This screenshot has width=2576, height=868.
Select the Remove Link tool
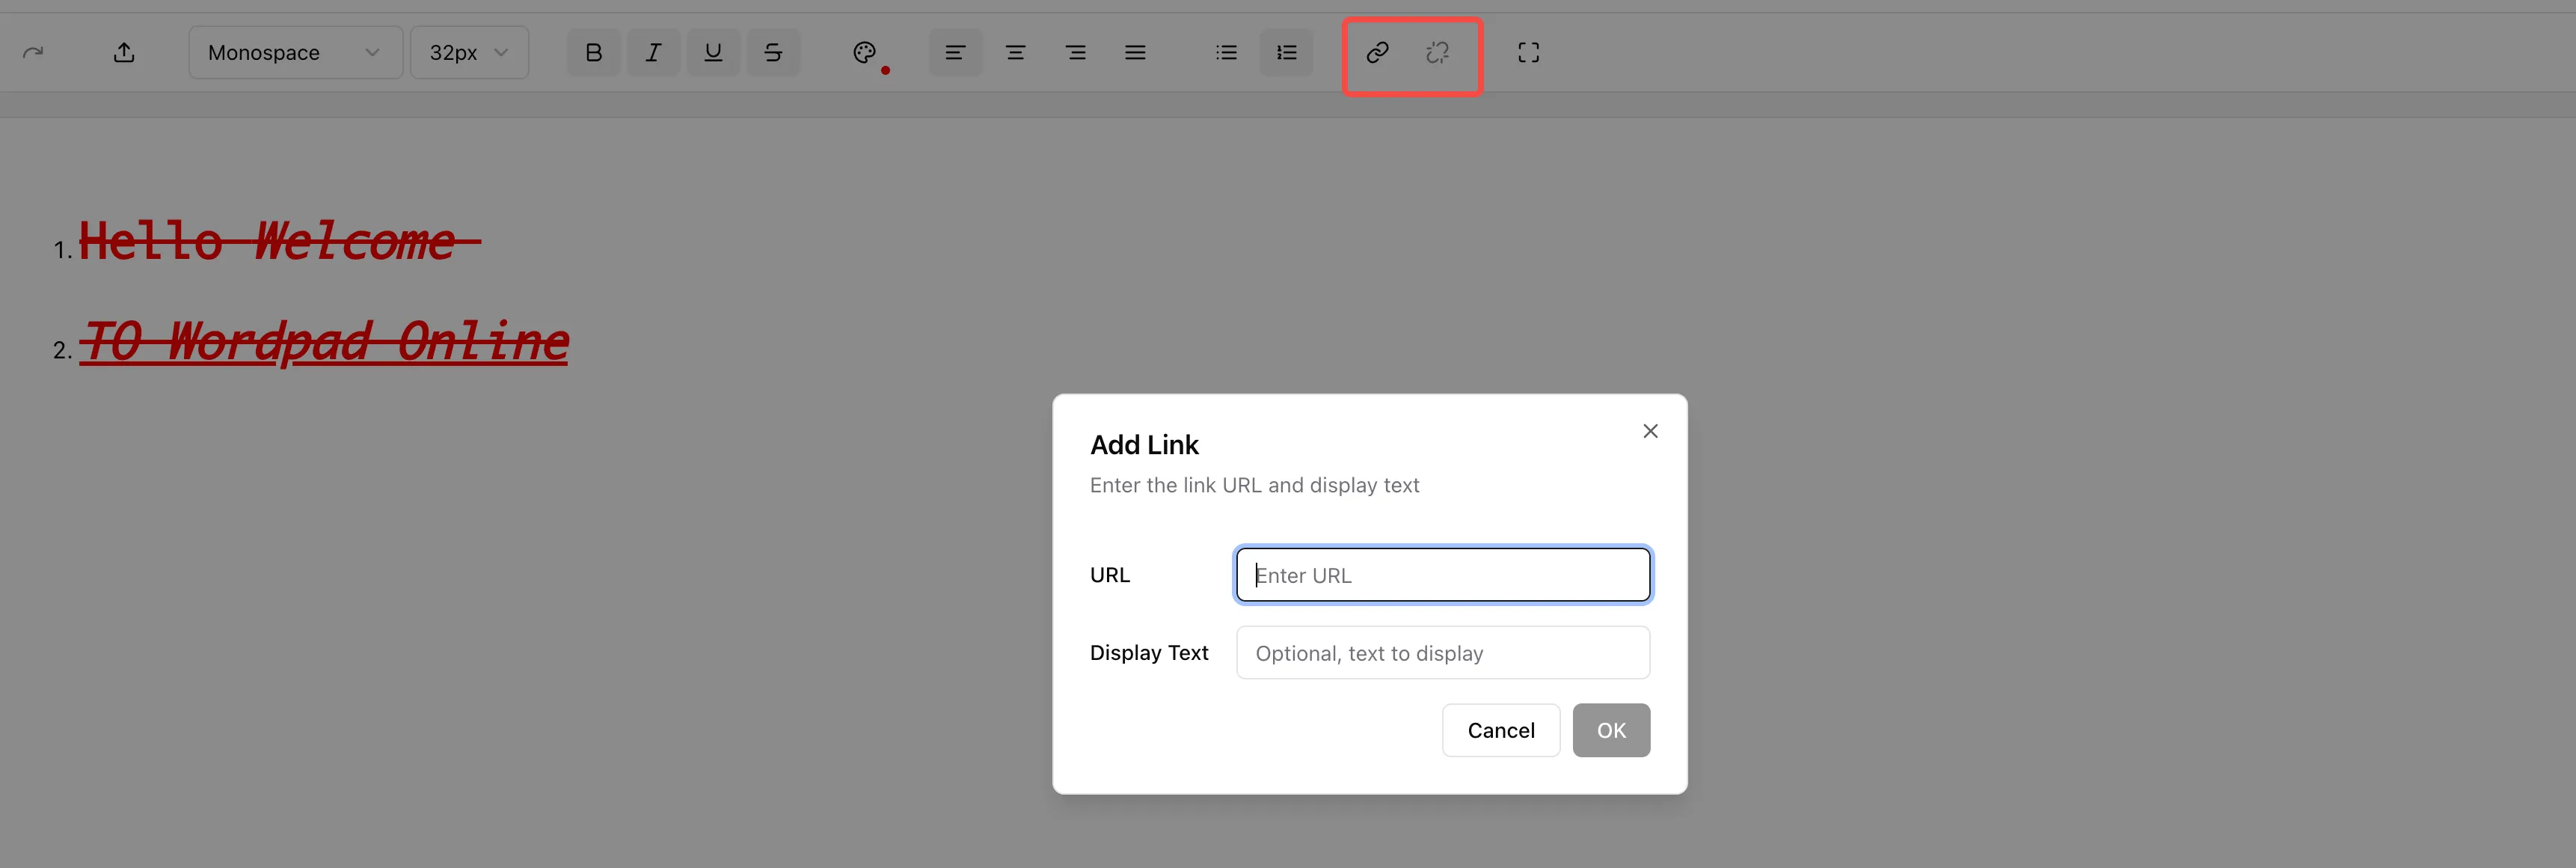tap(1437, 52)
